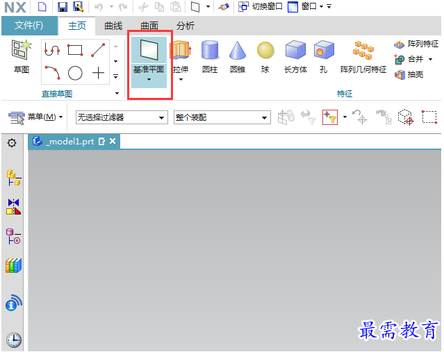
Task: Click the 合并 unite button
Action: point(409,59)
